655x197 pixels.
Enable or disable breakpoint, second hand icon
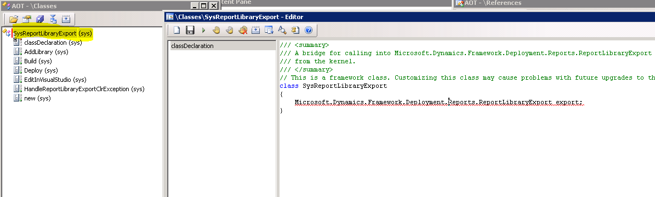point(230,30)
